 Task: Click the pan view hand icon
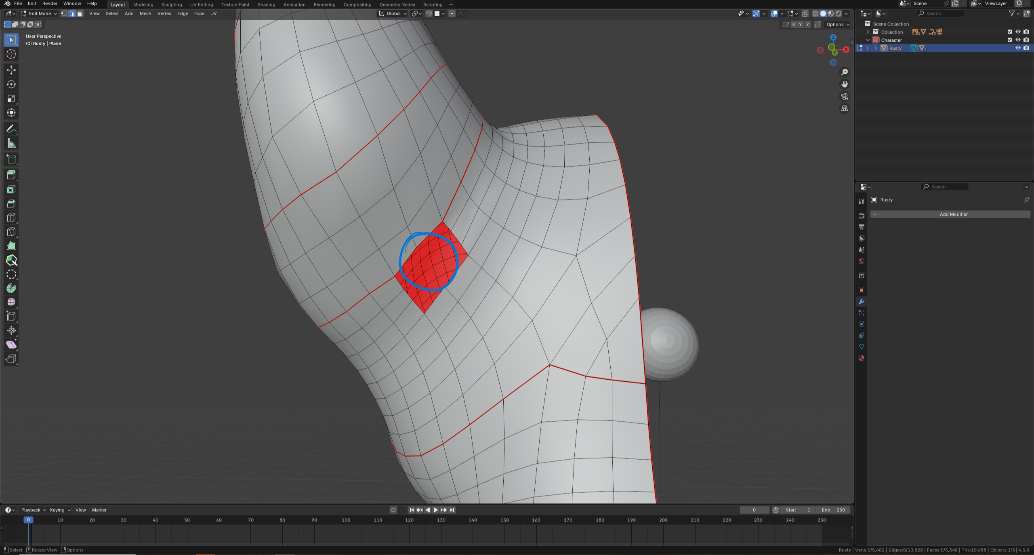845,84
